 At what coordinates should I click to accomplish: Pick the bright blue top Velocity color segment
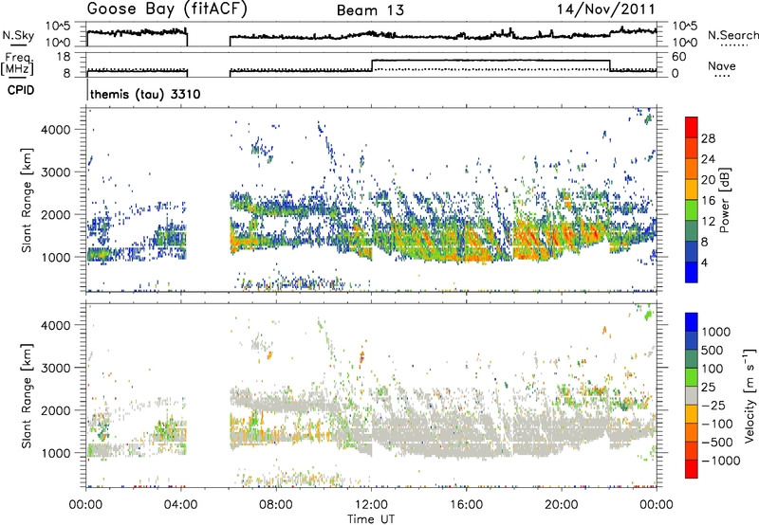point(692,322)
